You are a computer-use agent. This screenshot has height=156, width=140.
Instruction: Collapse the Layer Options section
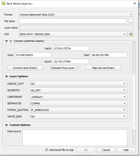click(x=7, y=76)
